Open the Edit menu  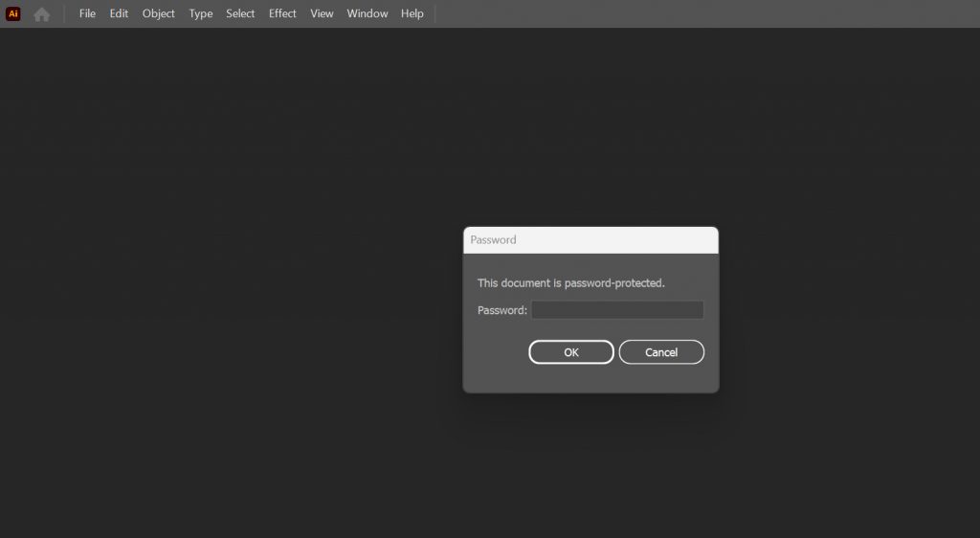pyautogui.click(x=119, y=13)
